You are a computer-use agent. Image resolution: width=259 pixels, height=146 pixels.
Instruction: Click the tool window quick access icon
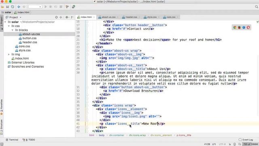coord(2,144)
